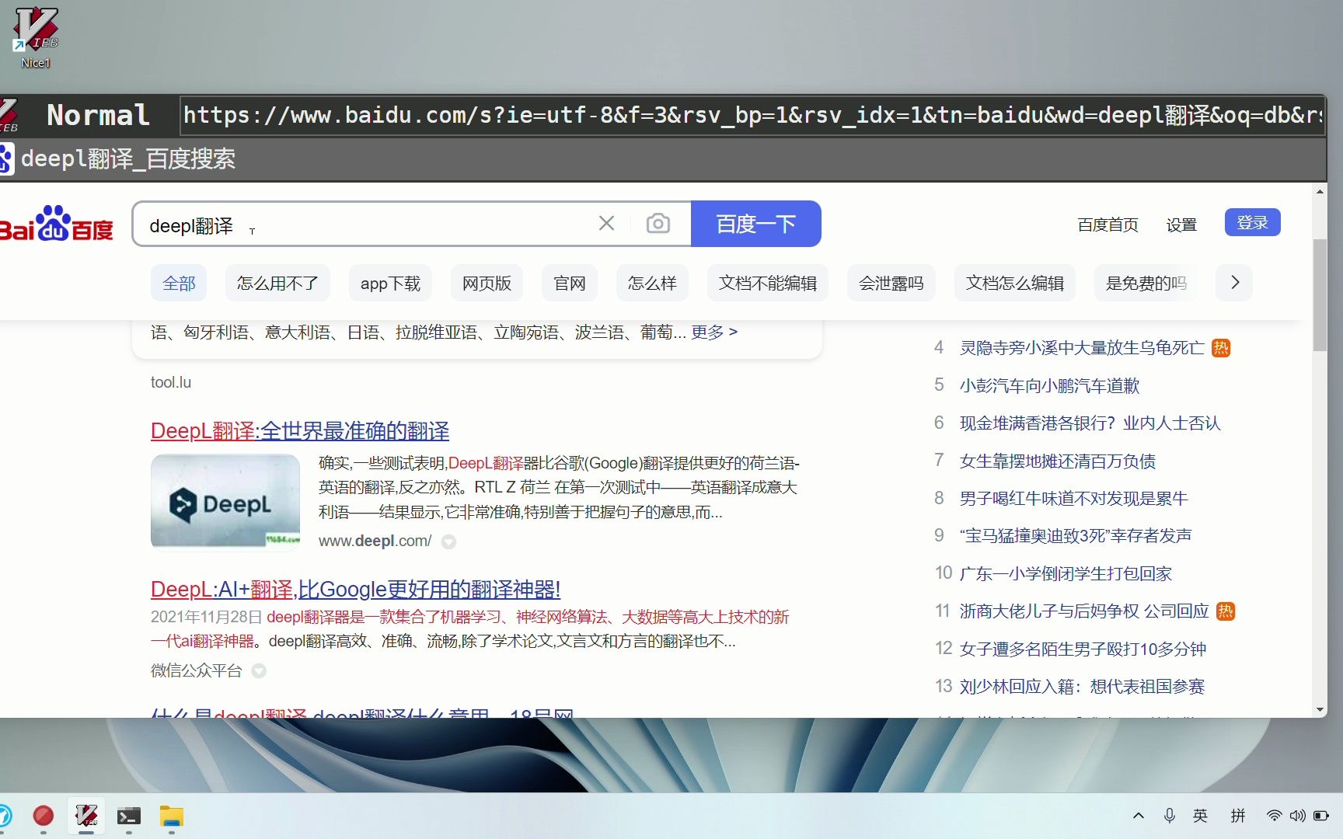1343x839 pixels.
Task: Click the 更多 > link
Action: pos(714,332)
